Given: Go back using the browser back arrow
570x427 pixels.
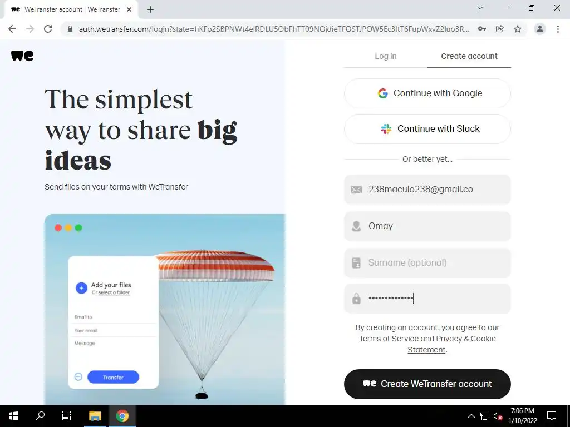Looking at the screenshot, I should point(12,29).
